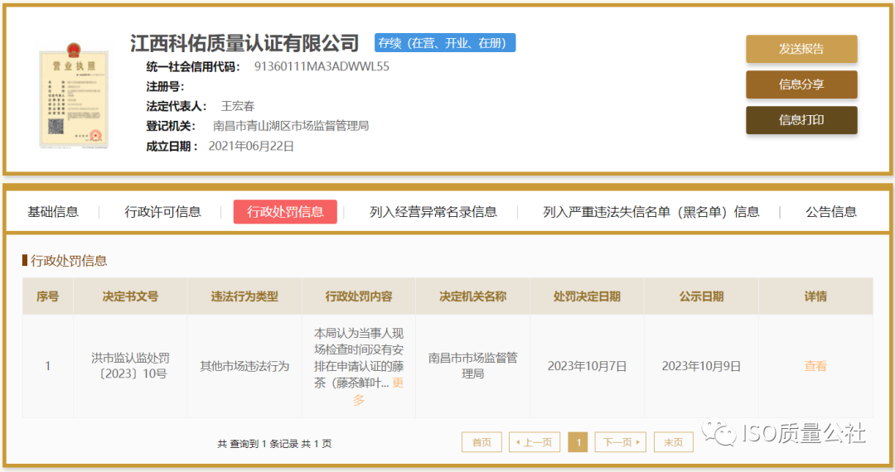Click the 下一页 pagination button
895x472 pixels.
click(621, 442)
